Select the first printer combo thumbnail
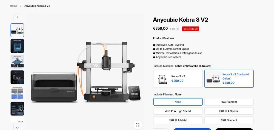Screen dimensions: 274x130 click(17, 30)
